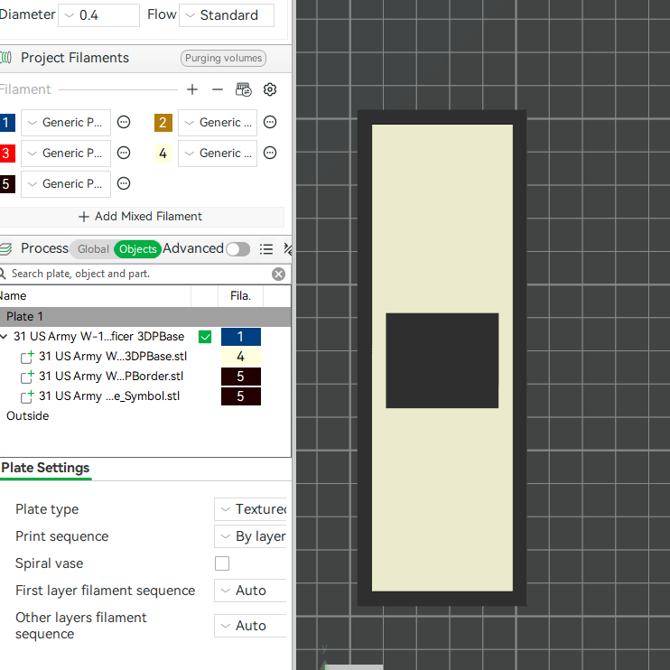Click the process settings list icon

click(266, 248)
